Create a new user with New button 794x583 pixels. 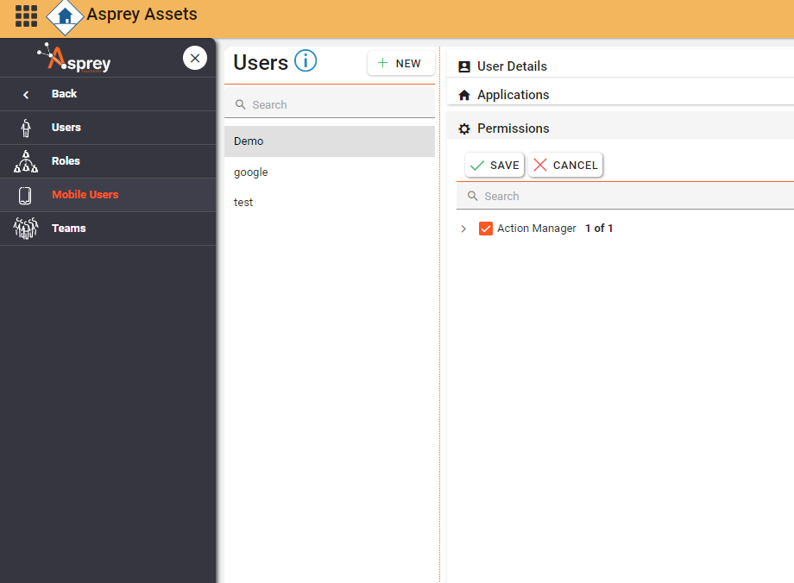400,63
